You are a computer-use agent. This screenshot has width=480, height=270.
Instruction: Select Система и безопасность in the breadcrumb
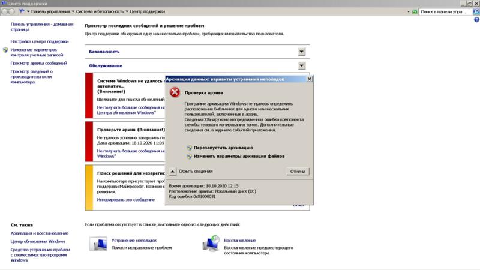(100, 11)
